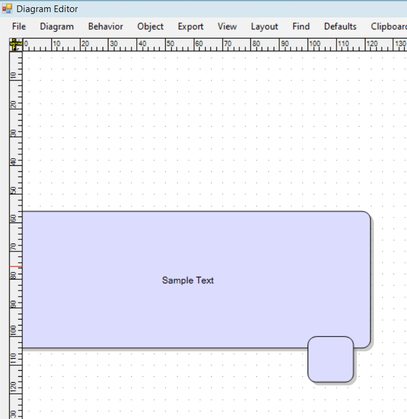Open the Layout menu
Screen dimensions: 407x419
(265, 27)
